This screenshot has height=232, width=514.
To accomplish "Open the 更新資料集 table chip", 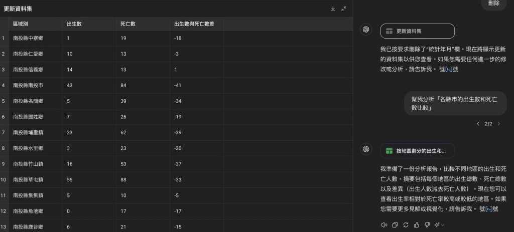I will tap(417, 31).
